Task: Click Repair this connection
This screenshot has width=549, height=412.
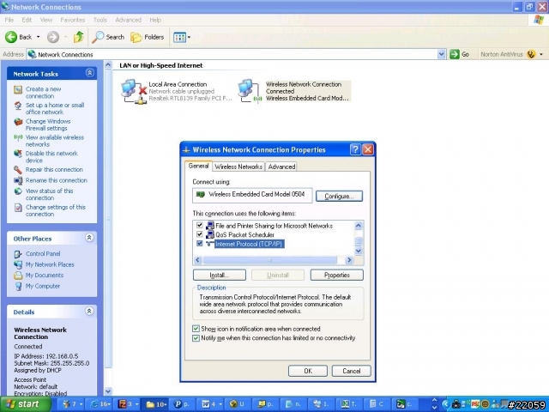Action: 54,170
